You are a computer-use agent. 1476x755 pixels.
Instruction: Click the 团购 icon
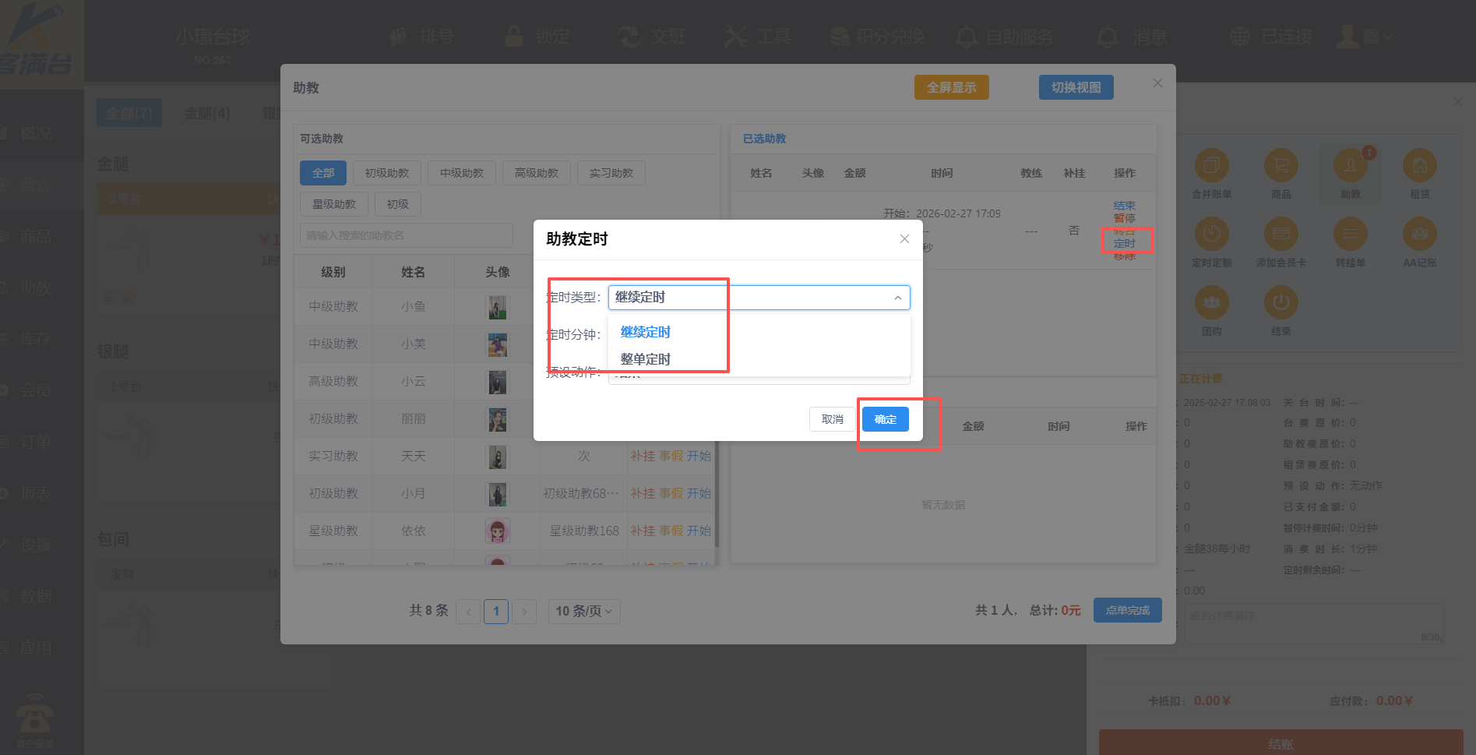click(1211, 302)
